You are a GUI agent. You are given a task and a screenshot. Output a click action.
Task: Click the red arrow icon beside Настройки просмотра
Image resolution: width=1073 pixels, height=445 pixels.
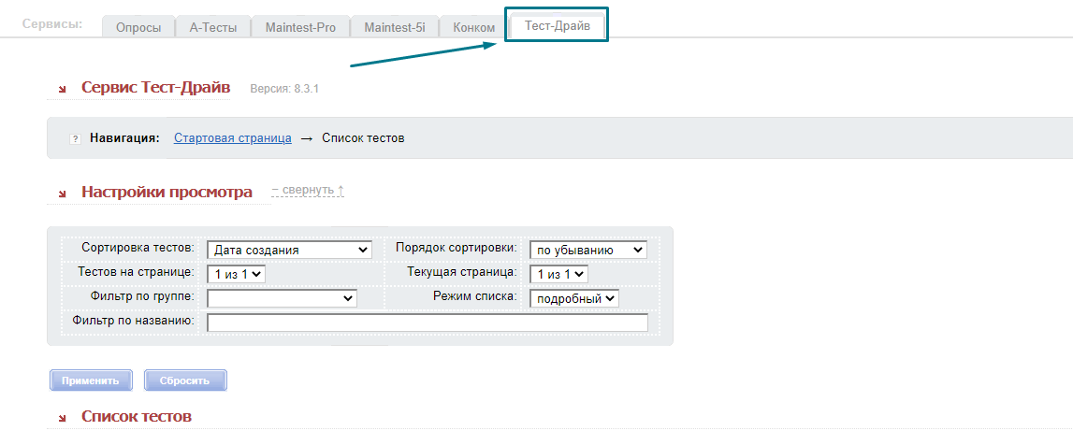click(63, 194)
